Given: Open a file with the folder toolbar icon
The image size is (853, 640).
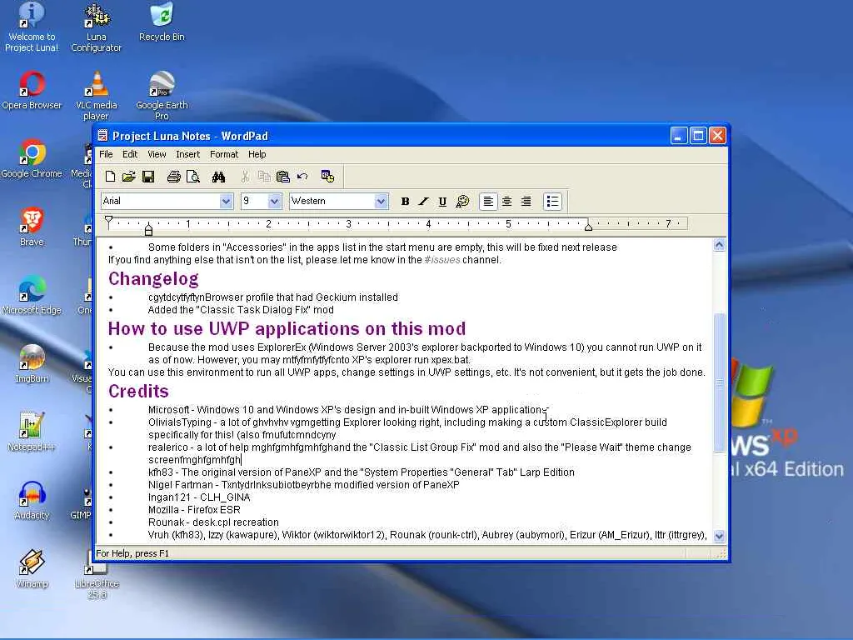Looking at the screenshot, I should (x=129, y=177).
